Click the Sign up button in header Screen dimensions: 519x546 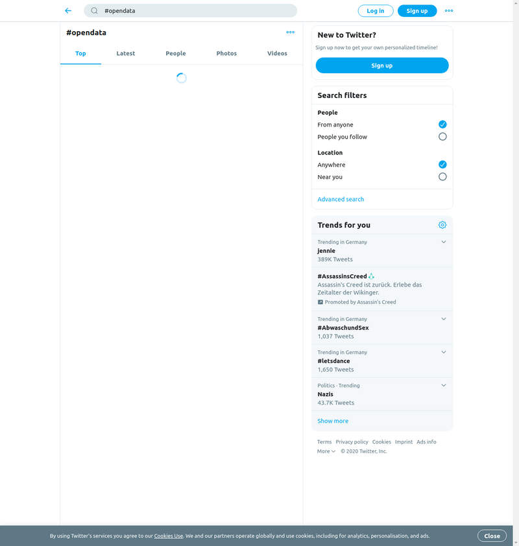tap(417, 11)
